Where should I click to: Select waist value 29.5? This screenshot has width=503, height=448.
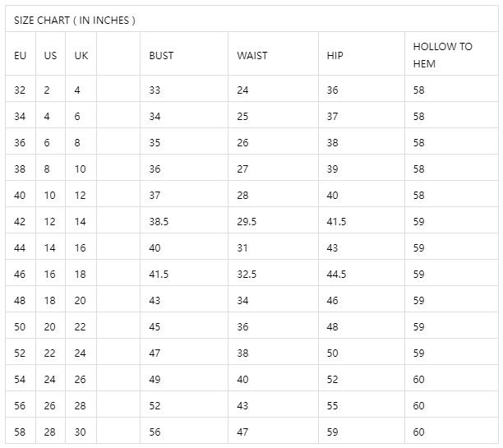point(247,221)
